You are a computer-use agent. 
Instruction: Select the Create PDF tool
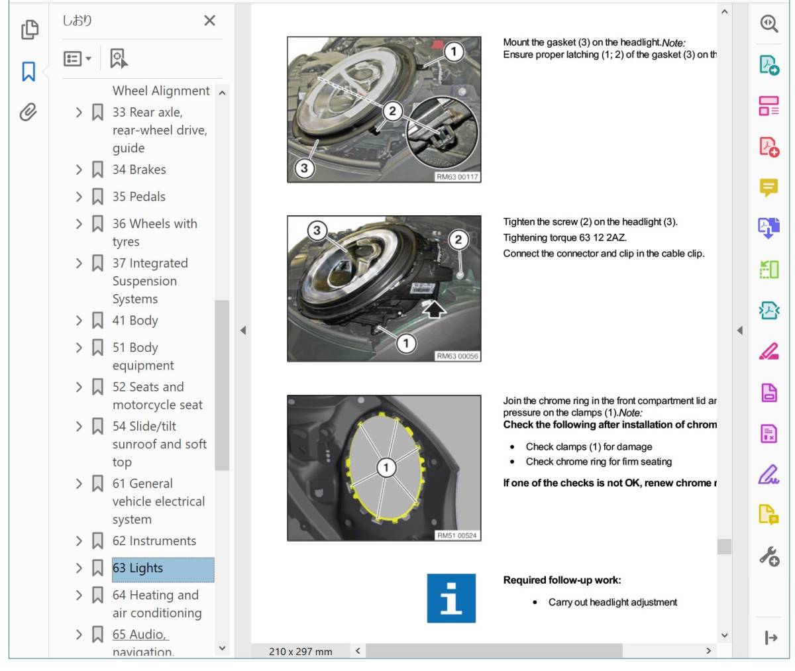coord(768,146)
